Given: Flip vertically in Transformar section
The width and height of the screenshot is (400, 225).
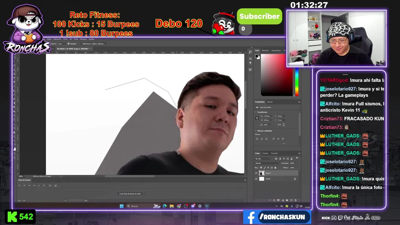Looking at the screenshot, I should click(x=284, y=125).
